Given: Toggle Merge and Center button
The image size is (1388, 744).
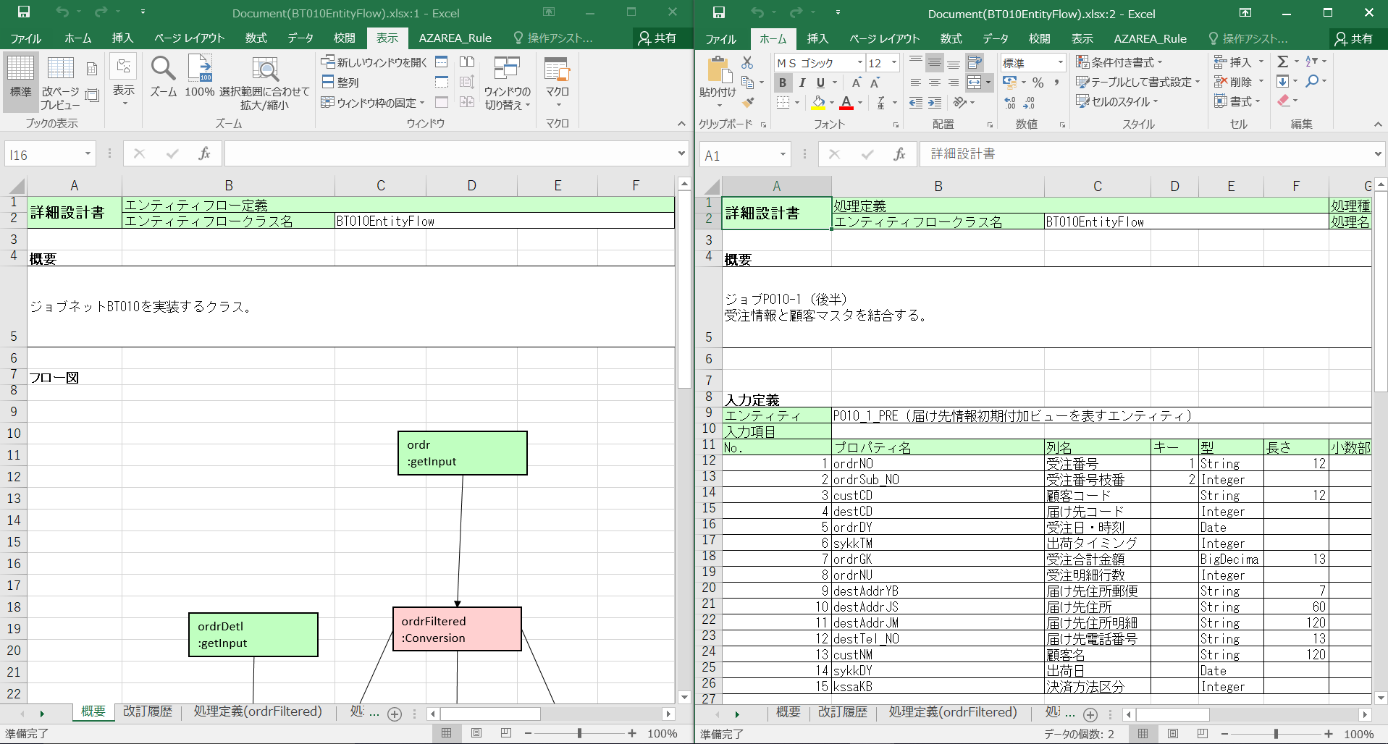Looking at the screenshot, I should pyautogui.click(x=975, y=83).
